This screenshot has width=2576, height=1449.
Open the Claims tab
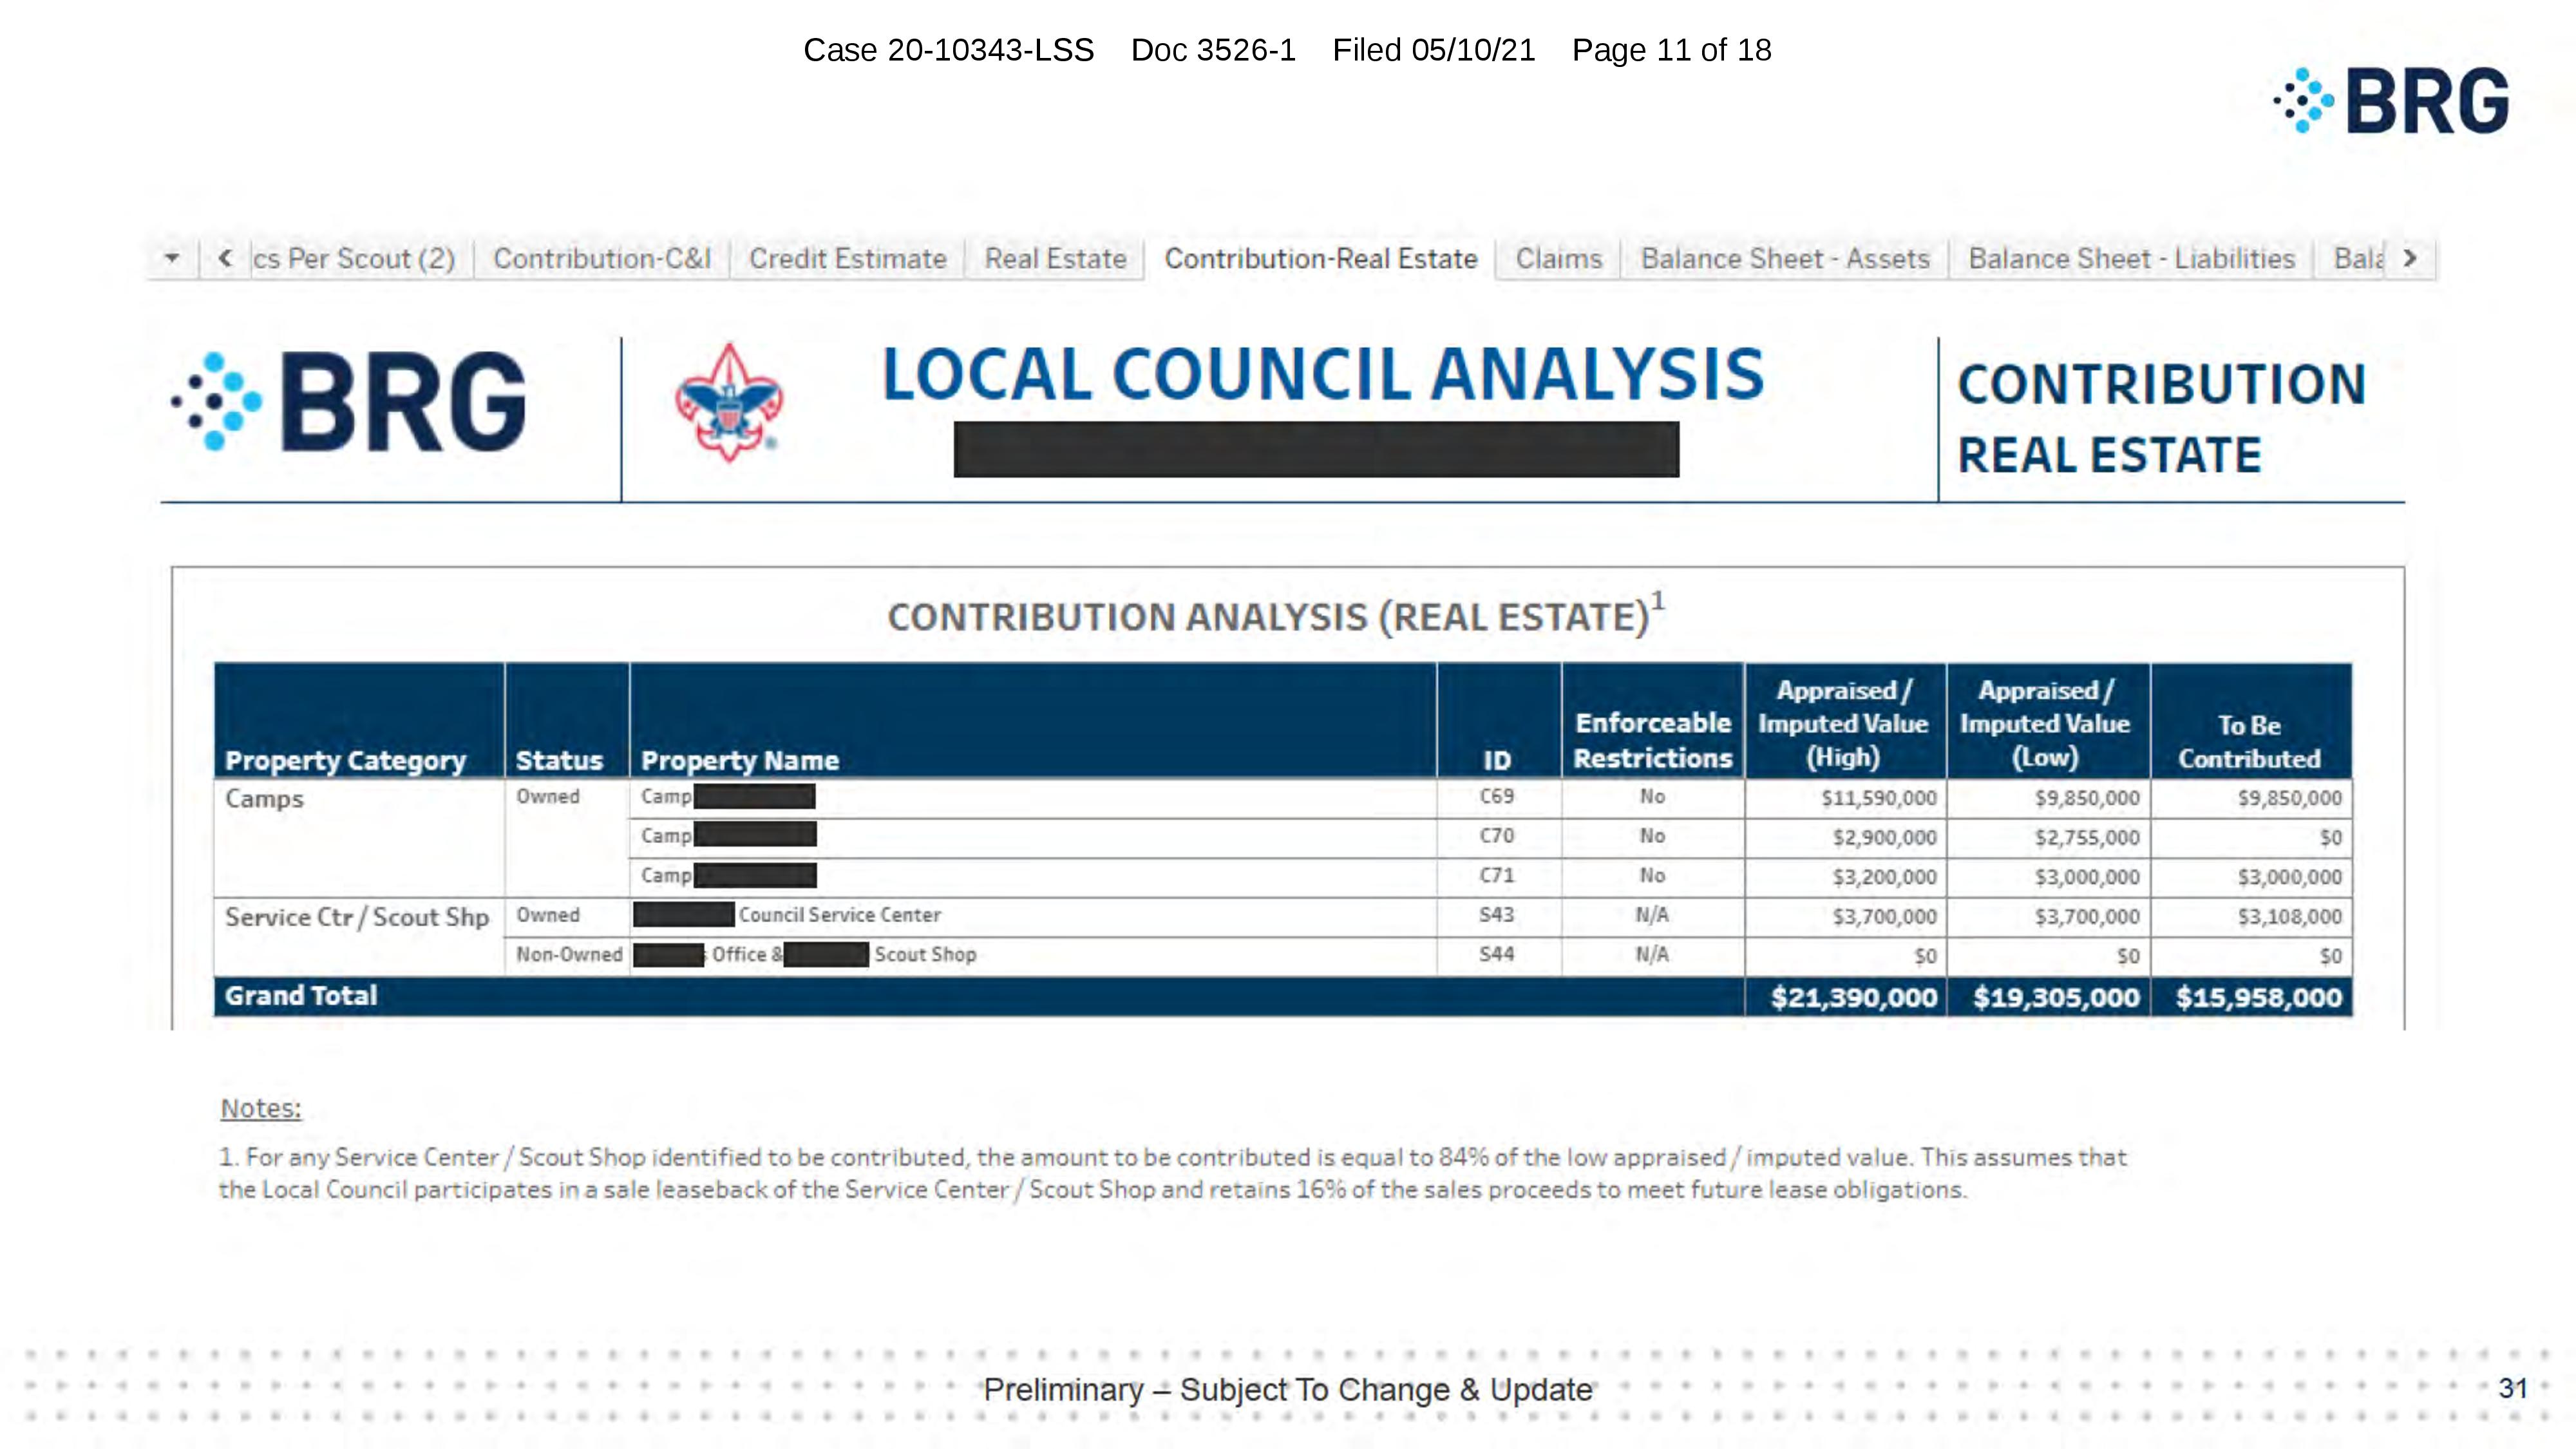1558,258
